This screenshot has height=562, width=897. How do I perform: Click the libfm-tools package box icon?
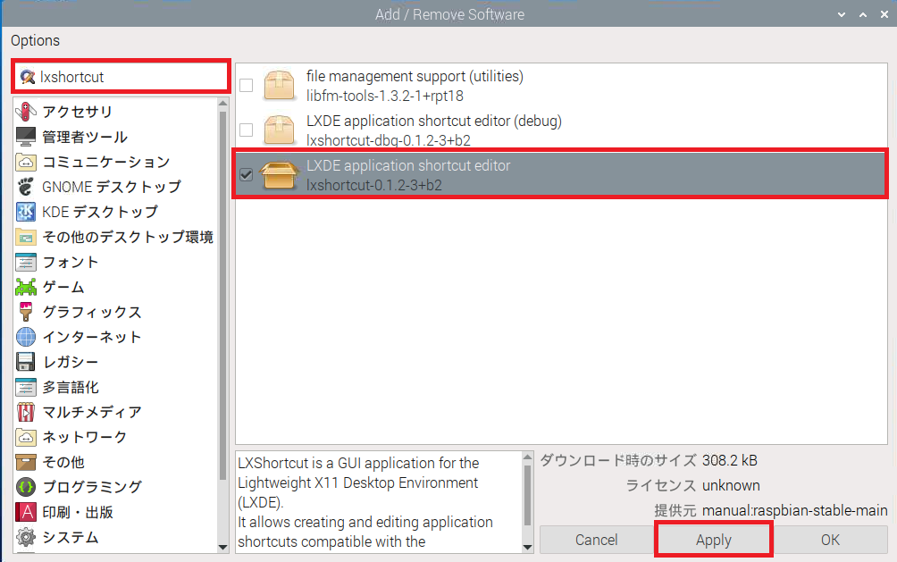(x=279, y=85)
